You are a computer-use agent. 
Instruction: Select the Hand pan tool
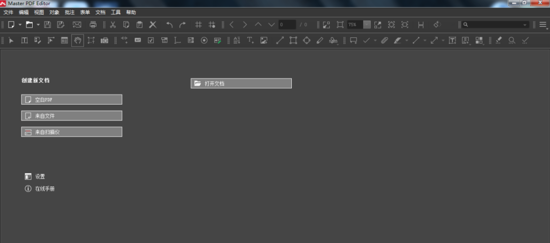(x=78, y=40)
